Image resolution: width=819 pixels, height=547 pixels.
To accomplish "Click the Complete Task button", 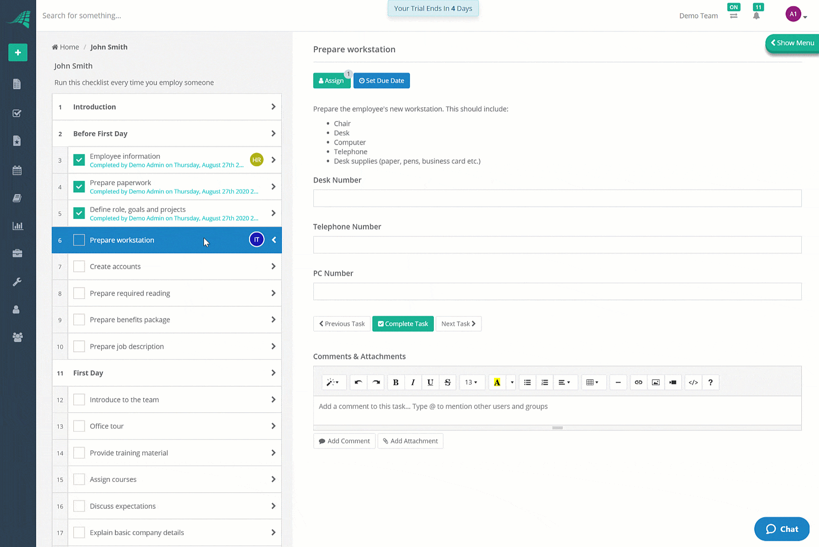I will (403, 324).
